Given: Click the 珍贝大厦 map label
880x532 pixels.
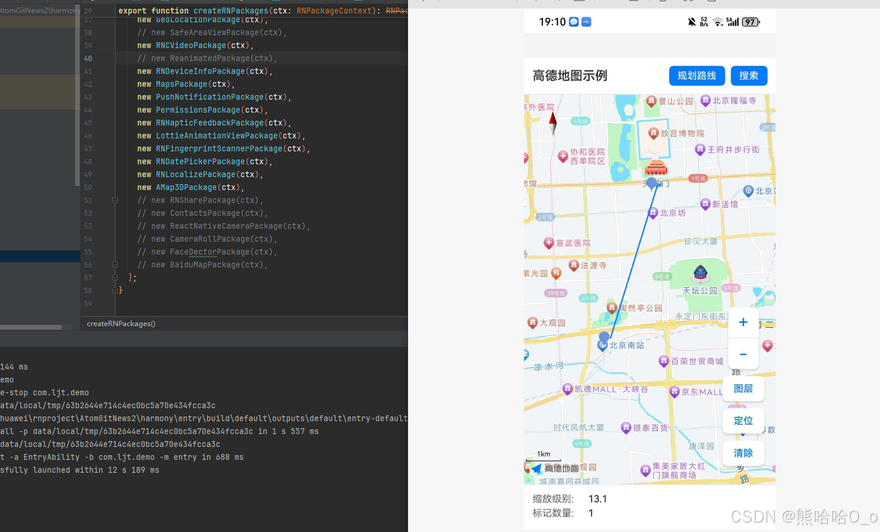Looking at the screenshot, I should click(x=701, y=241).
